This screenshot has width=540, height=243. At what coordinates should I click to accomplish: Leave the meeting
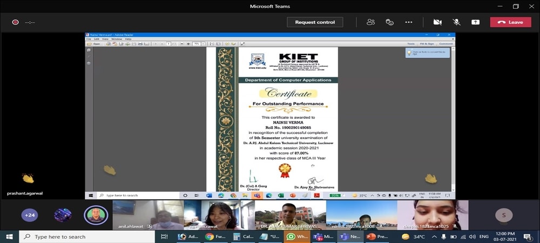click(510, 22)
